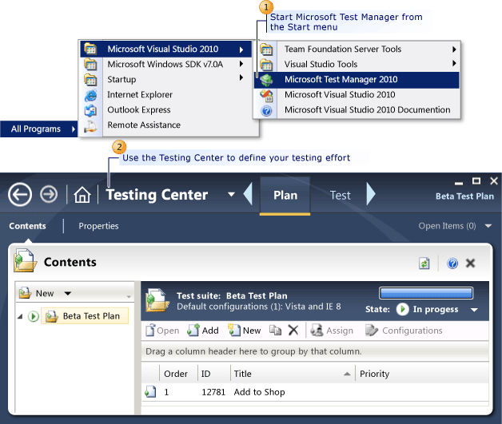Image resolution: width=502 pixels, height=424 pixels.
Task: Click the Contents panel folder icon
Action: click(25, 261)
